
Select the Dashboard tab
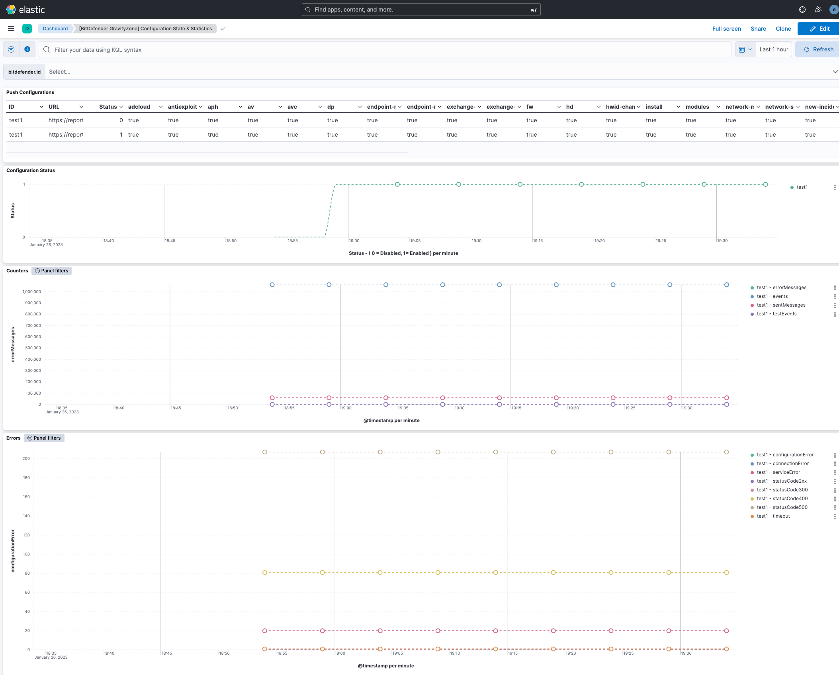point(55,28)
